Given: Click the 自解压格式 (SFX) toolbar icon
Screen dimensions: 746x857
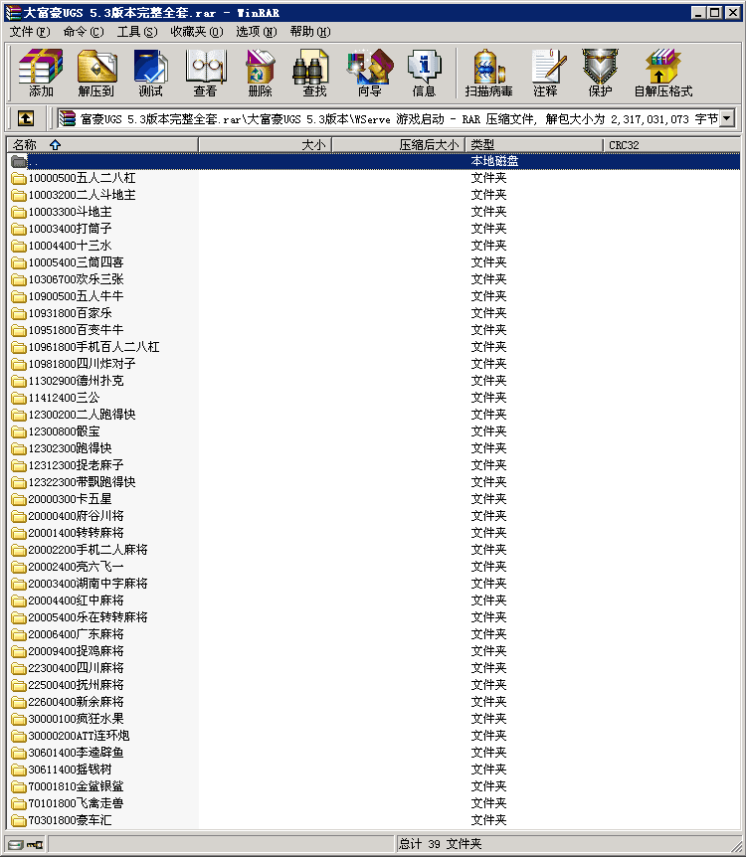Looking at the screenshot, I should coord(662,73).
